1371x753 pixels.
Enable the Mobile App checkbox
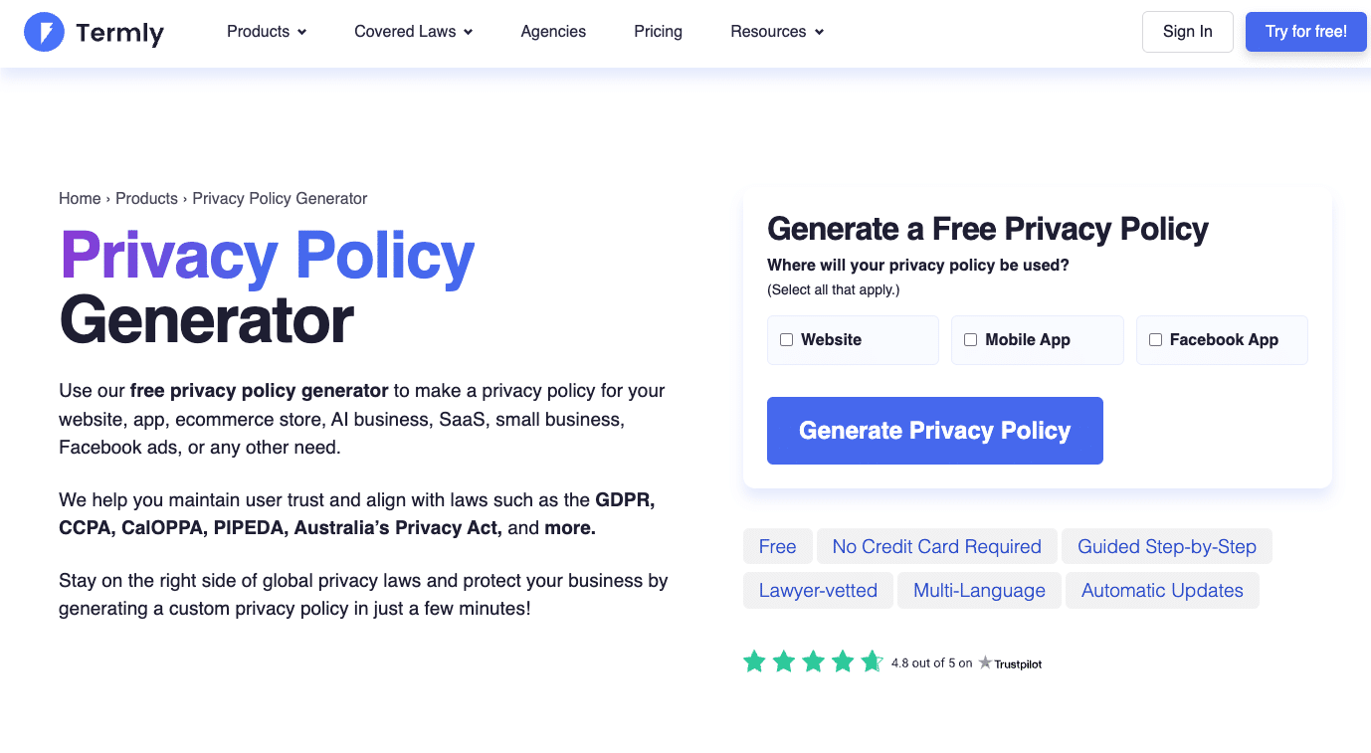pos(971,340)
